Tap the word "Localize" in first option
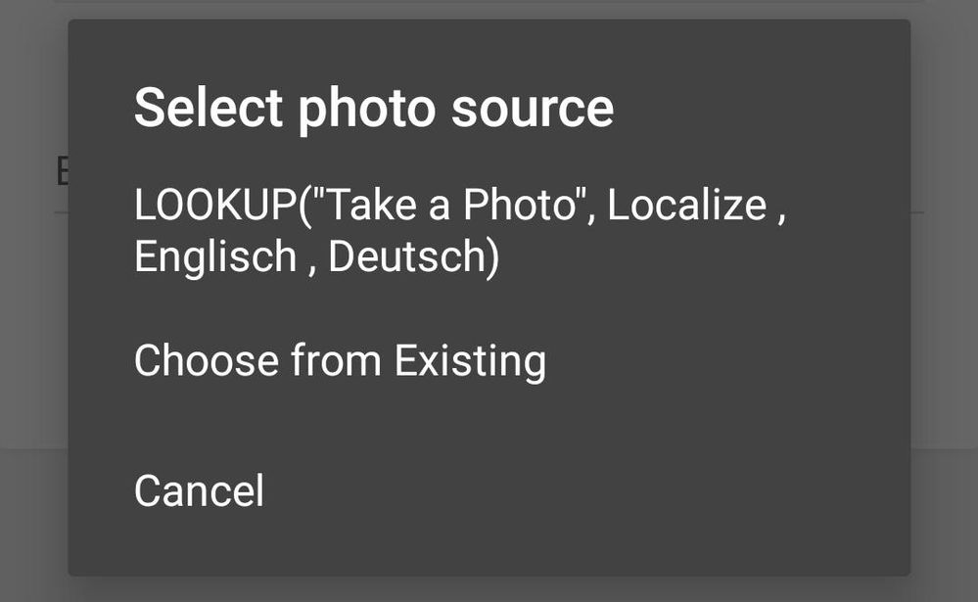The width and height of the screenshot is (978, 602). 686,205
